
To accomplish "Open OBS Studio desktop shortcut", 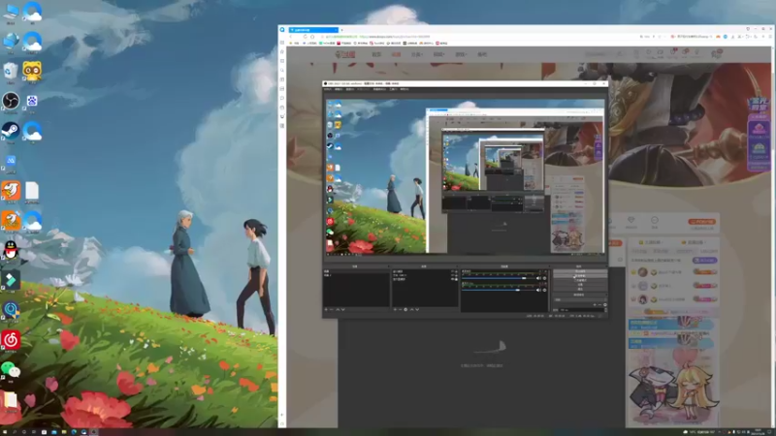I will [x=11, y=102].
